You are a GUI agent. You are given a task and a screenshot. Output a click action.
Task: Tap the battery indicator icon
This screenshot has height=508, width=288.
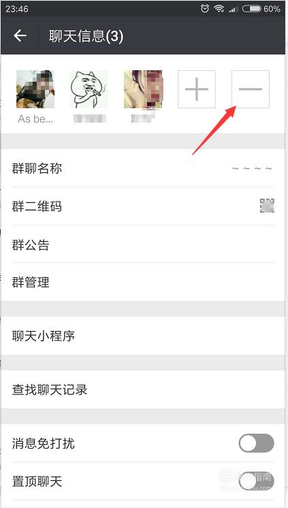[252, 9]
